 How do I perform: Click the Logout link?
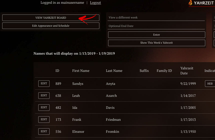coord(95,2)
